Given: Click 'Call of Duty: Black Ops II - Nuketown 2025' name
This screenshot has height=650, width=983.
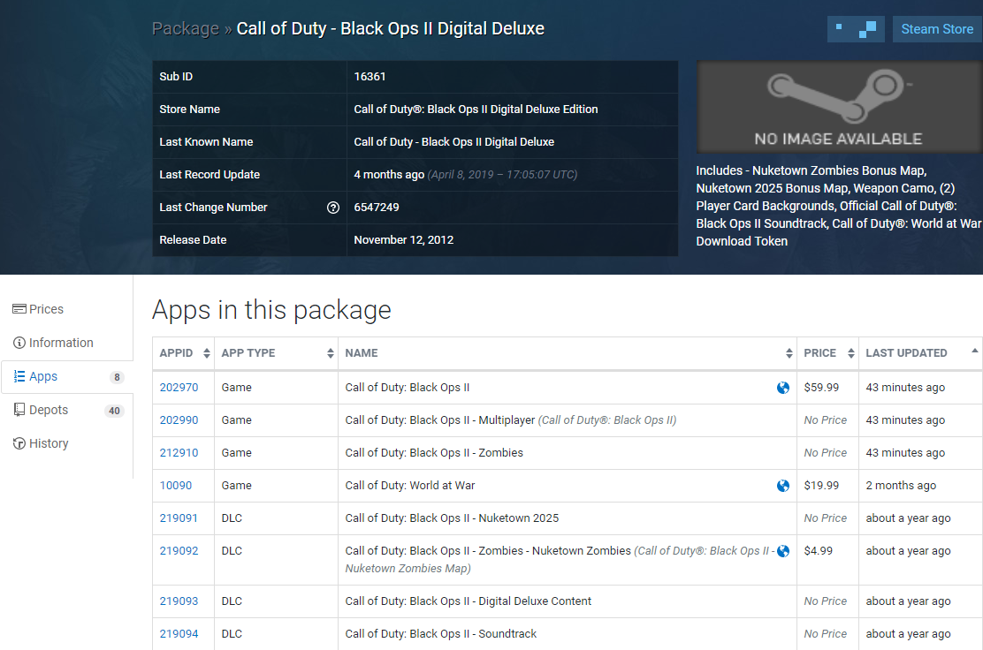Looking at the screenshot, I should 452,518.
